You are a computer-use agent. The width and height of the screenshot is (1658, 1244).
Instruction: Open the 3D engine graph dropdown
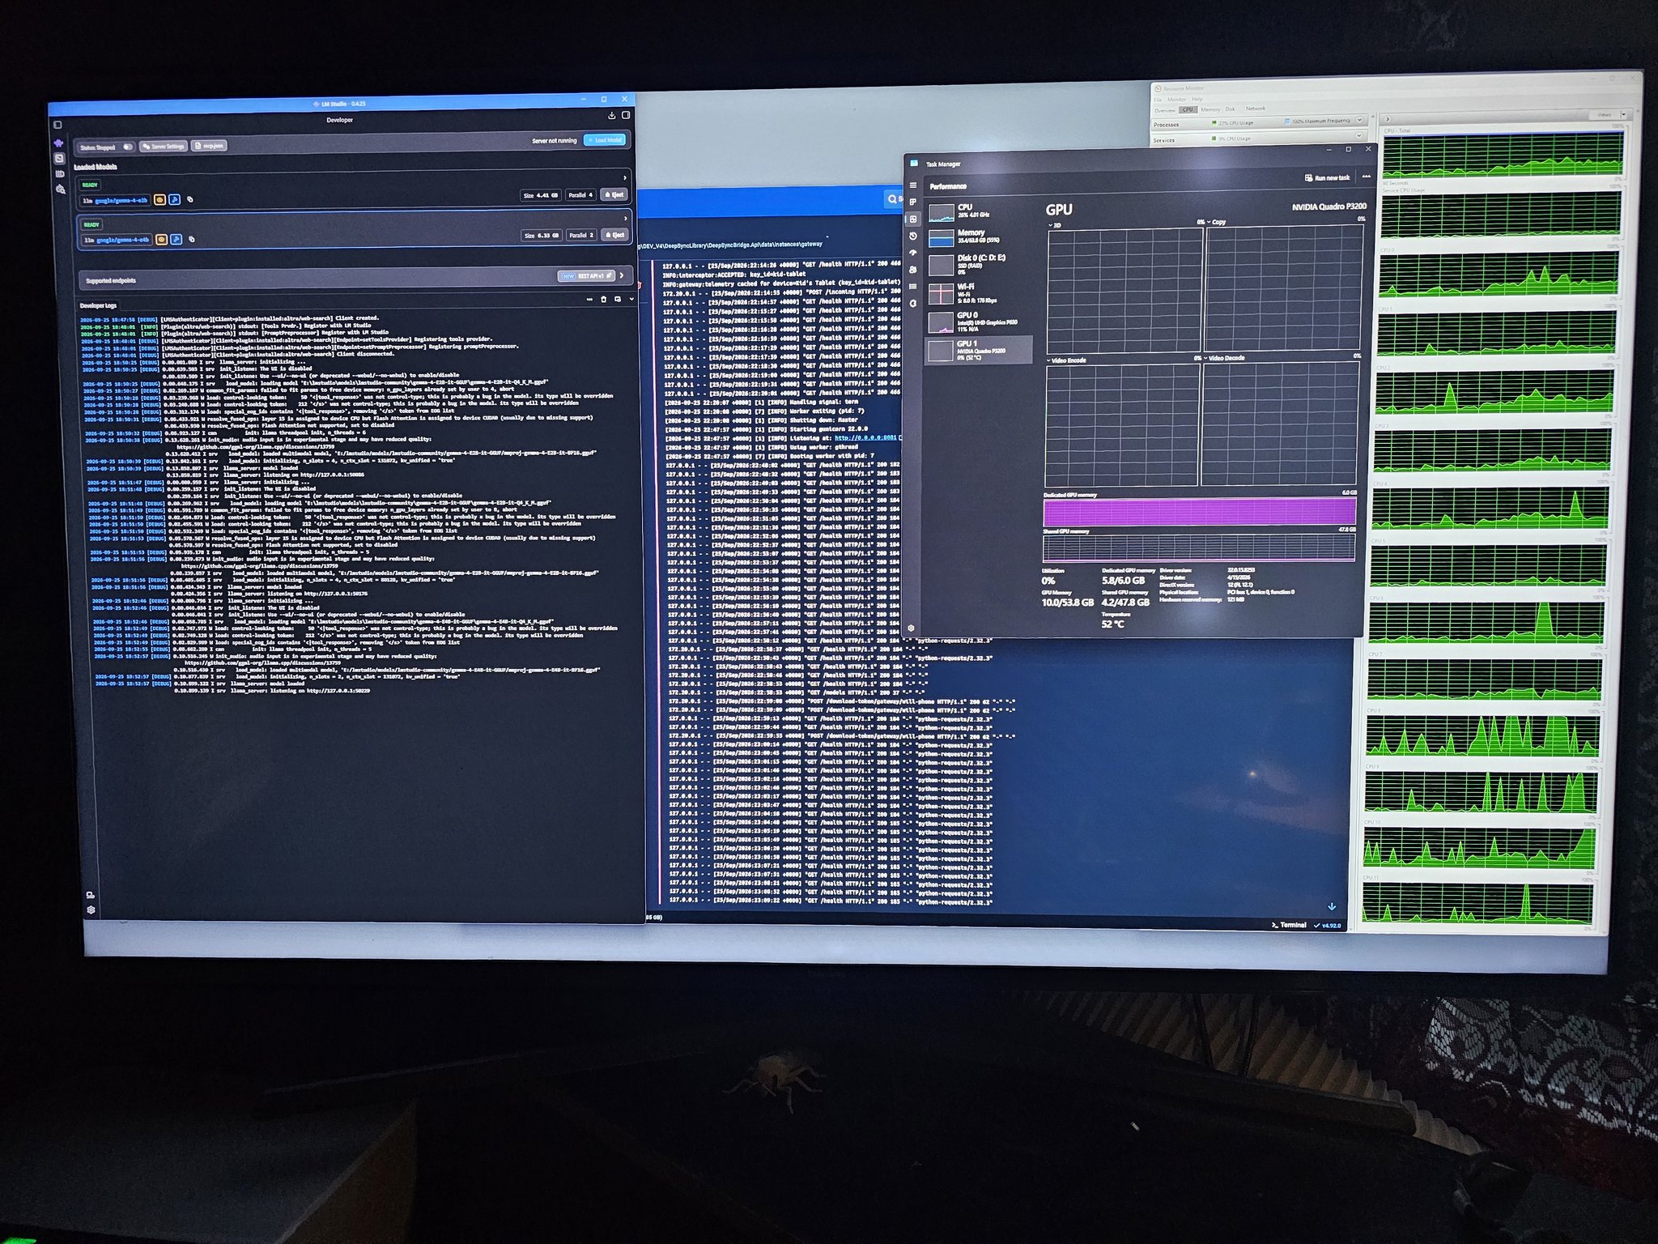click(x=1055, y=225)
